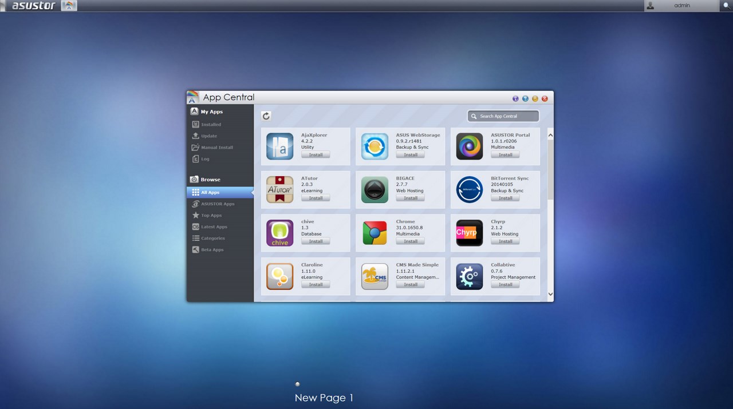Image resolution: width=733 pixels, height=409 pixels.
Task: Open the CMS Made Simple app icon
Action: click(x=375, y=276)
